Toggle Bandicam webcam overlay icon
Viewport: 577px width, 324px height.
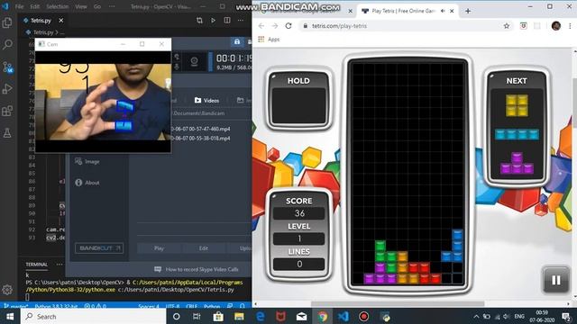pyautogui.click(x=194, y=61)
